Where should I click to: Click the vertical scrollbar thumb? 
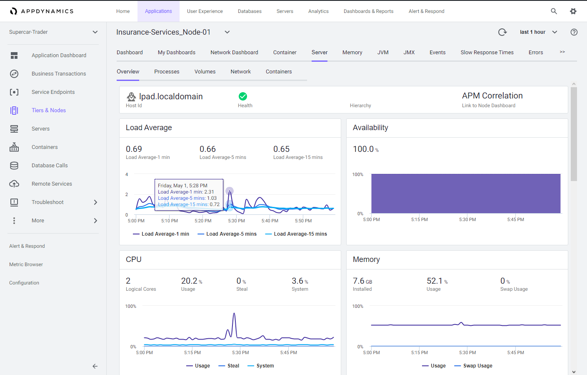pos(574,134)
